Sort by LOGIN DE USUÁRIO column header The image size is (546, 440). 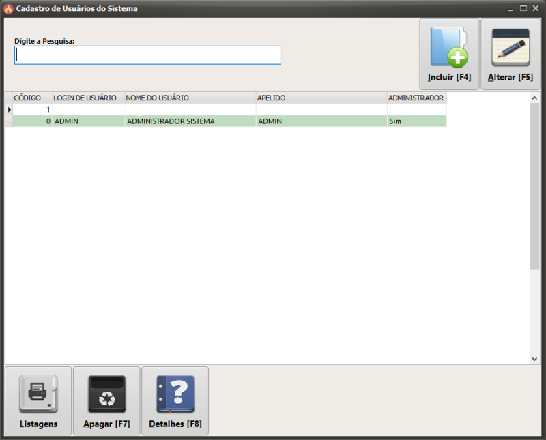pos(89,98)
